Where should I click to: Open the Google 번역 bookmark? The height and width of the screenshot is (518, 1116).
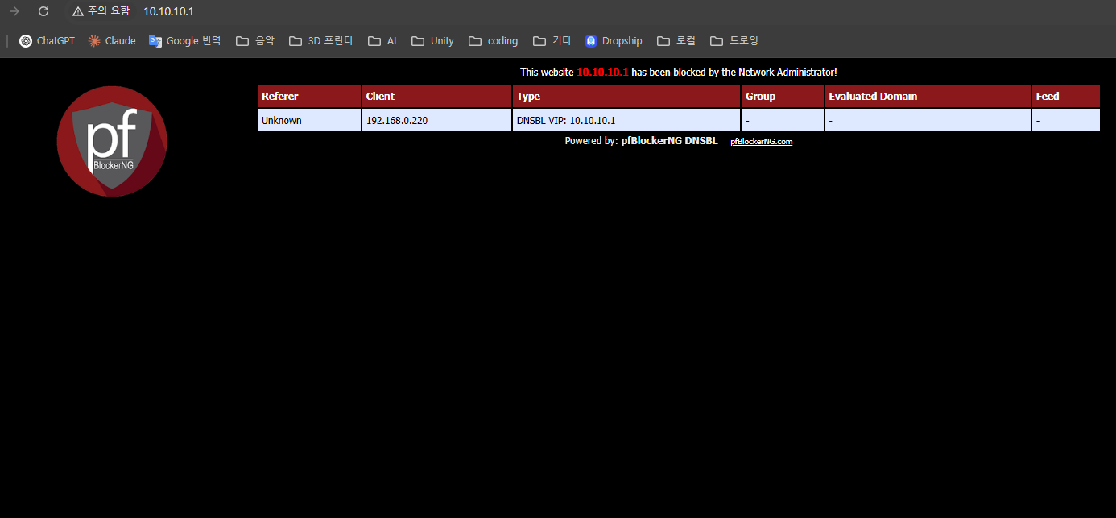(184, 41)
